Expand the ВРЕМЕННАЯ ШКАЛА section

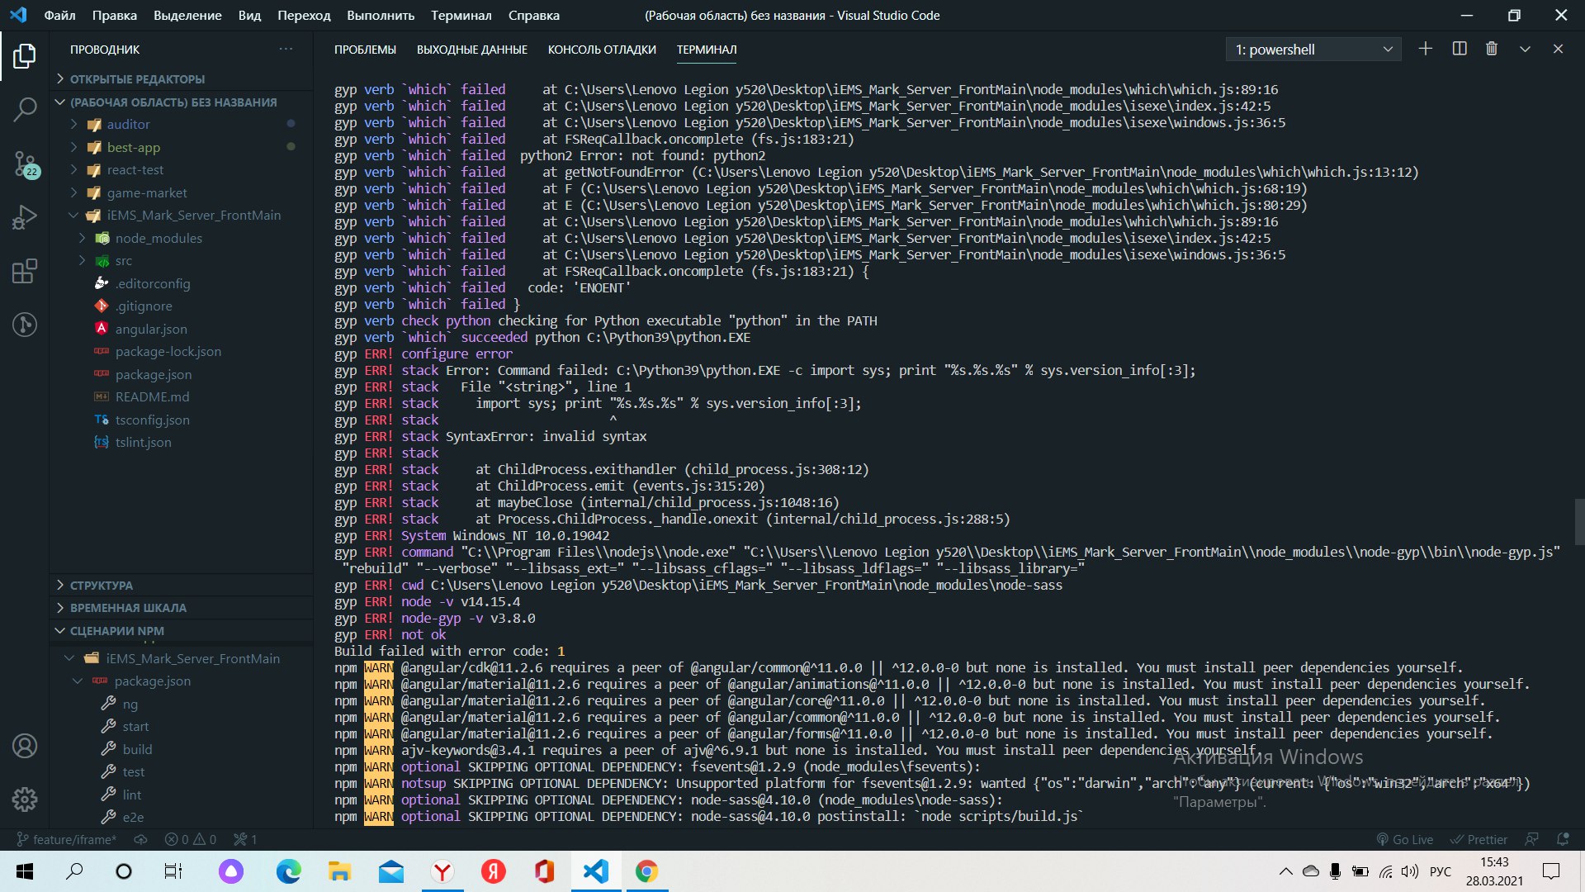pyautogui.click(x=128, y=607)
